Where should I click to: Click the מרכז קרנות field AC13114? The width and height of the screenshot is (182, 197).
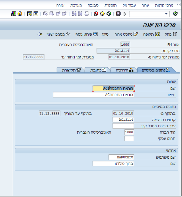pos(113,51)
